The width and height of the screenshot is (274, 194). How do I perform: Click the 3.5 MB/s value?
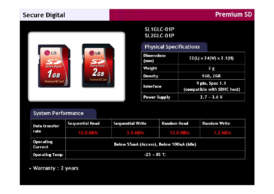pyautogui.click(x=135, y=133)
